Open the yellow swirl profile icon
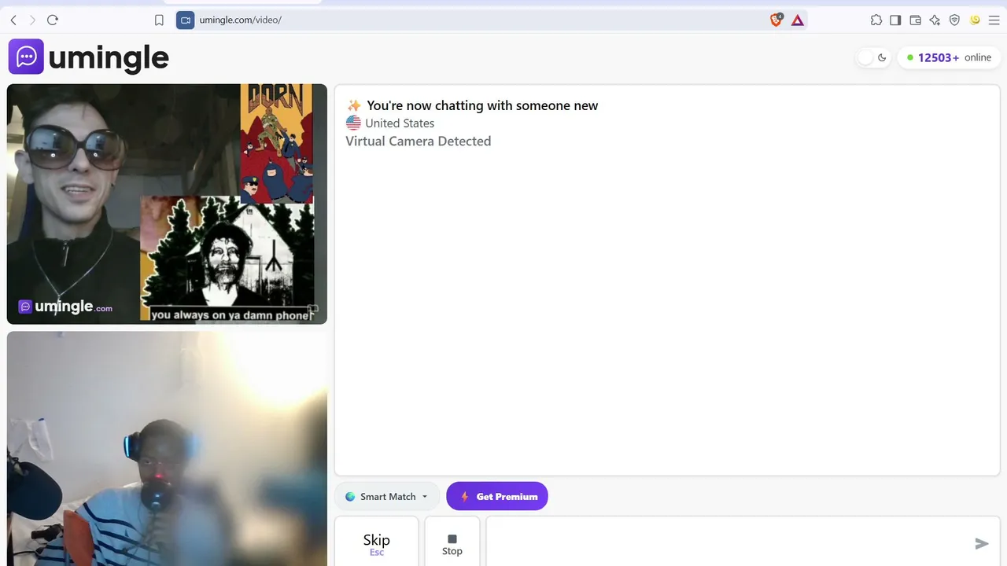The height and width of the screenshot is (566, 1007). [976, 20]
